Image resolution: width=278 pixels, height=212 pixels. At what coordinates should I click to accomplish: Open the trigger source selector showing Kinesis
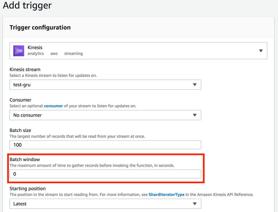coord(139,50)
